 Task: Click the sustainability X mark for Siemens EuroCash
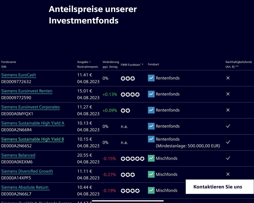click(228, 78)
